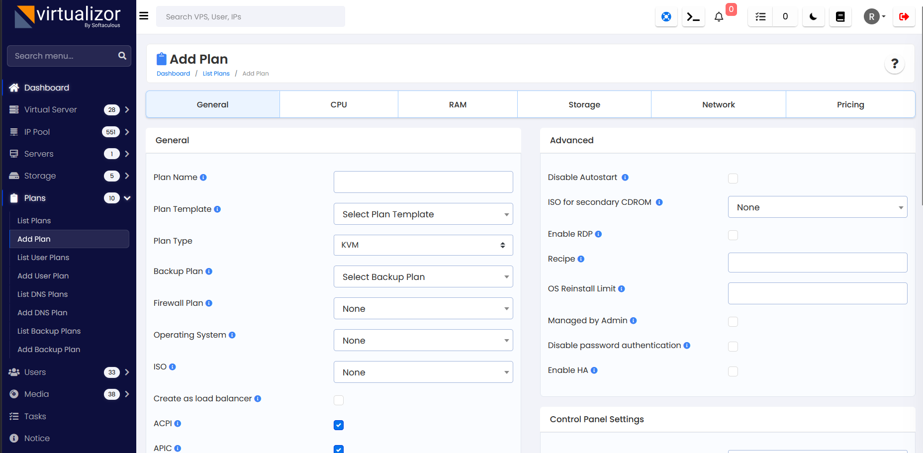Open the Select Plan Template dropdown
923x453 pixels.
point(423,214)
